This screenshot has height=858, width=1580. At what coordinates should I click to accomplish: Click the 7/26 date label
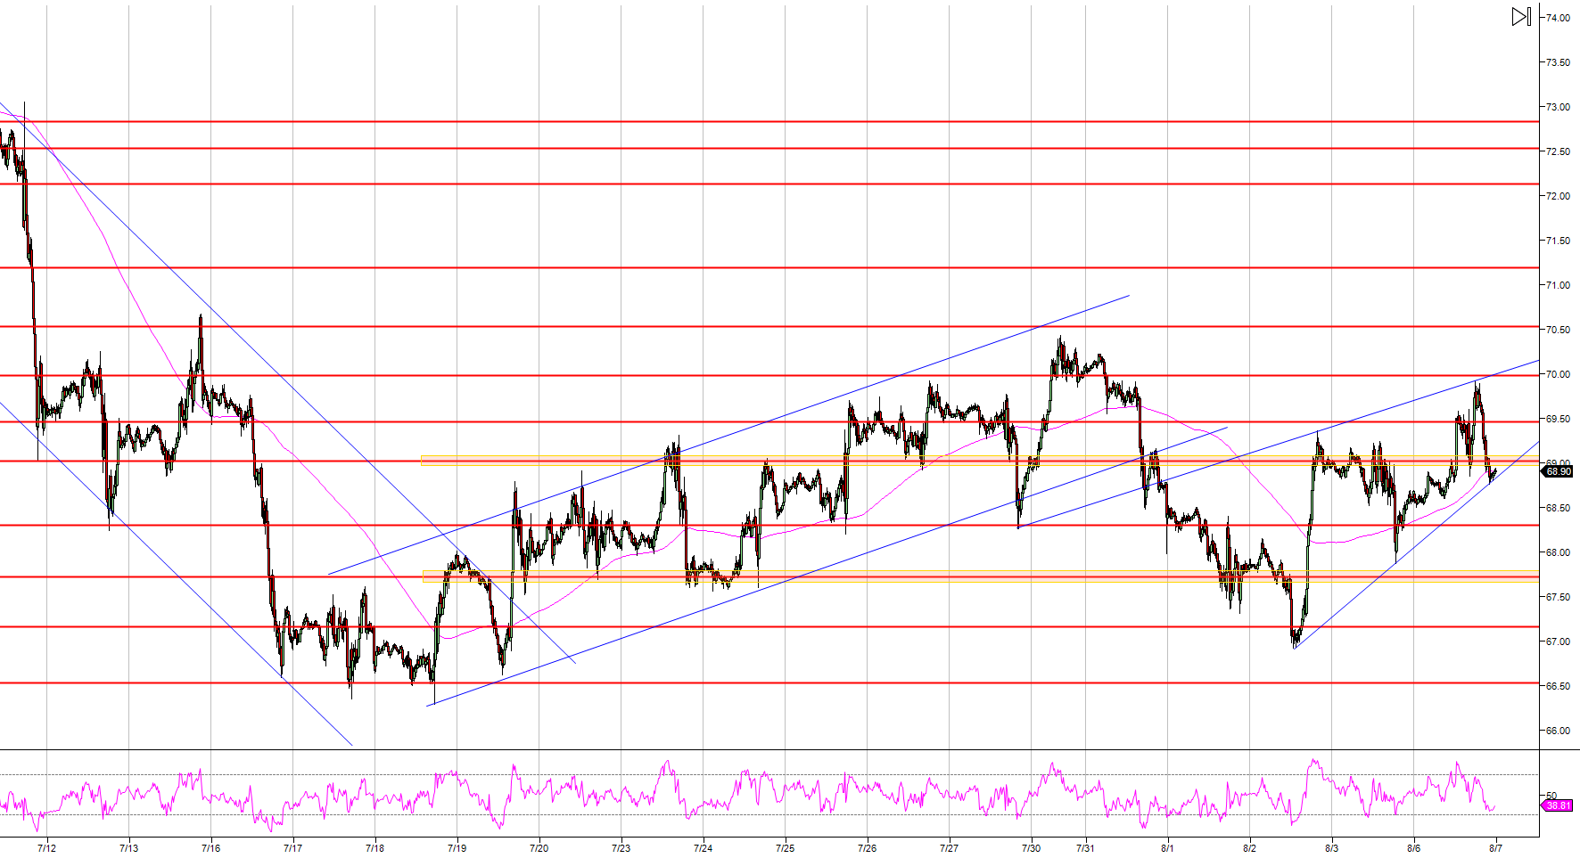[867, 848]
